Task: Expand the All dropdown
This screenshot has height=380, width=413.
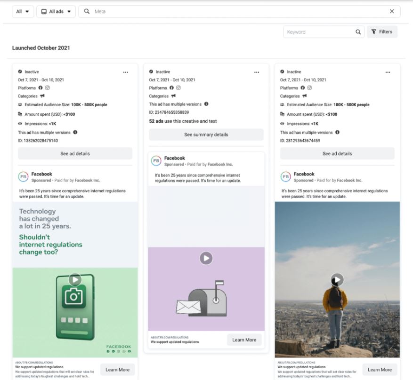Action: [x=23, y=11]
